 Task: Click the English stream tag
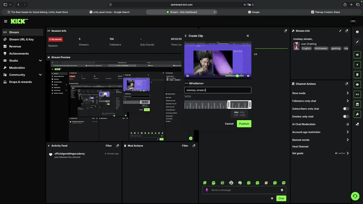pyautogui.click(x=306, y=48)
